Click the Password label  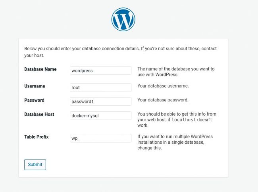click(x=34, y=100)
